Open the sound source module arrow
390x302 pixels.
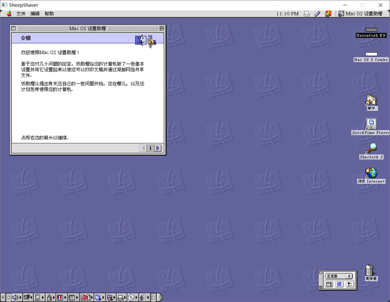point(148,297)
